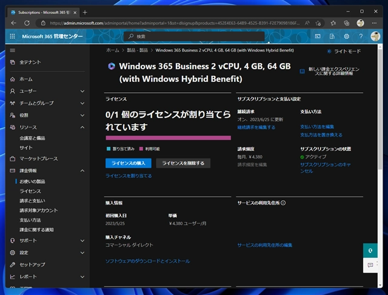Open settings gear in header bar
The height and width of the screenshot is (295, 388).
click(x=346, y=36)
